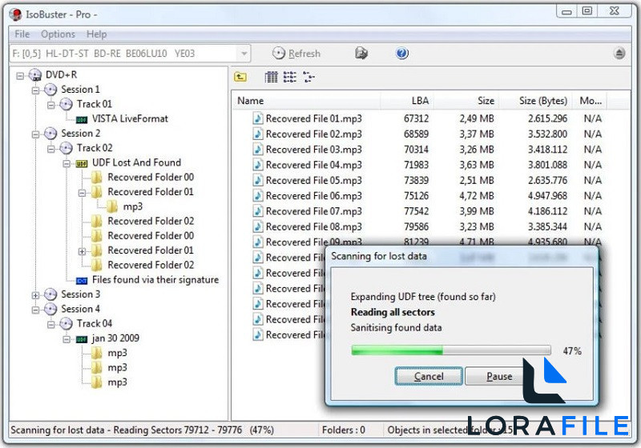Select the Track 02 icon
Image resolution: width=641 pixels, height=448 pixels.
66,148
